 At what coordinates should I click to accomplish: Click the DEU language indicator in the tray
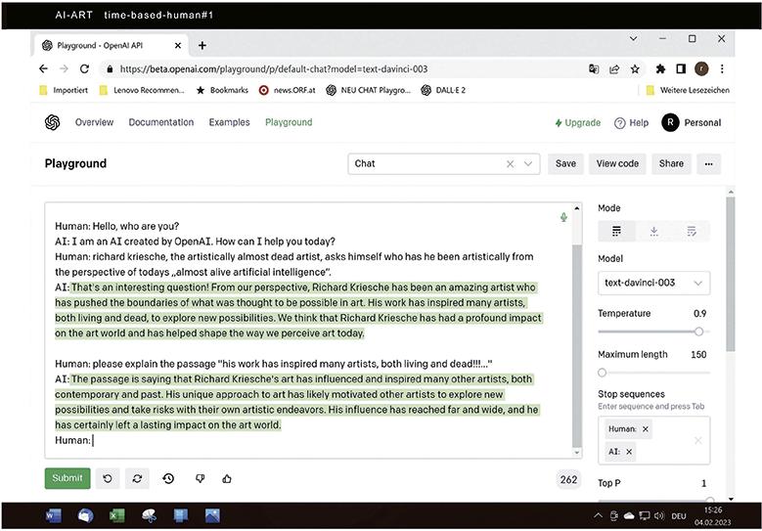[679, 516]
